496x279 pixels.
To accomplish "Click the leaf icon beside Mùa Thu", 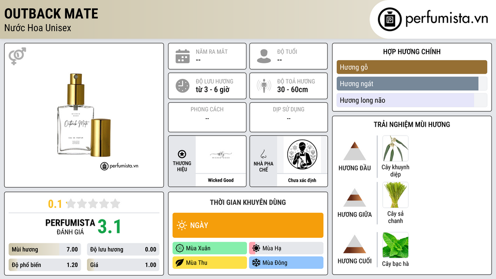I will 180,263.
